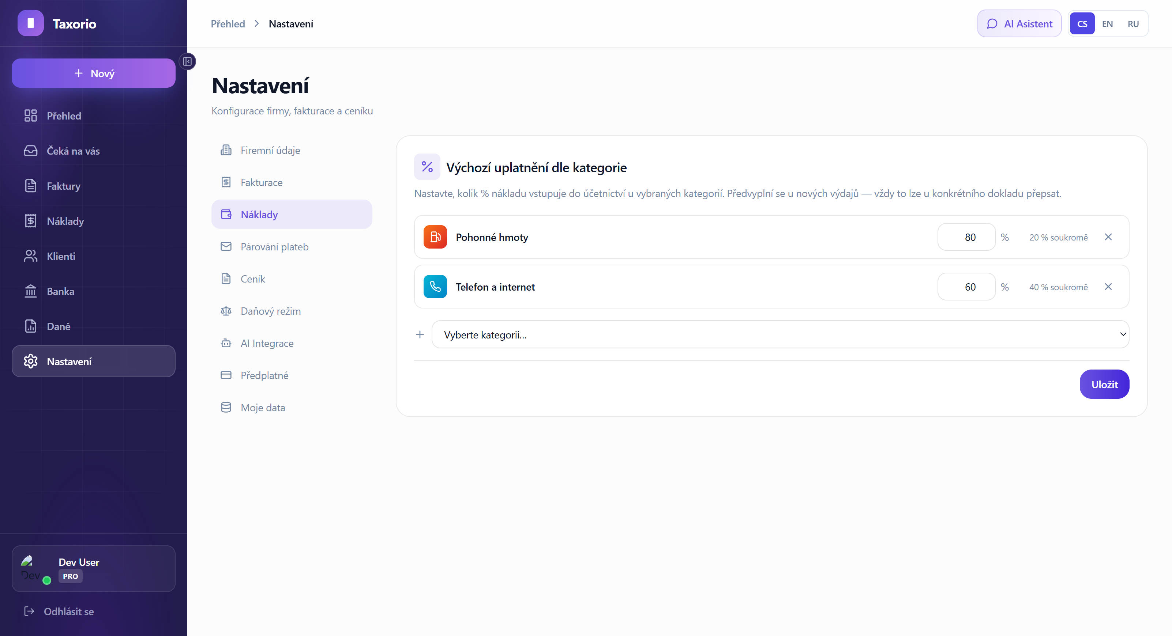Click the Odhlásit se logout icon
The image size is (1172, 636).
(x=29, y=611)
